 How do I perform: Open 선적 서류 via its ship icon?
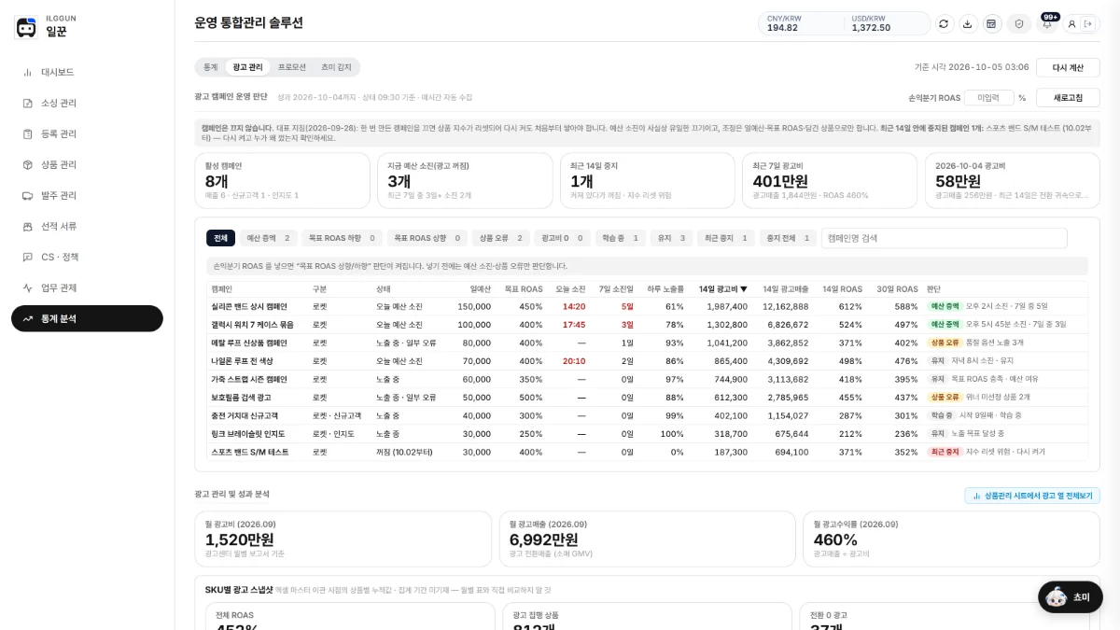coord(27,226)
